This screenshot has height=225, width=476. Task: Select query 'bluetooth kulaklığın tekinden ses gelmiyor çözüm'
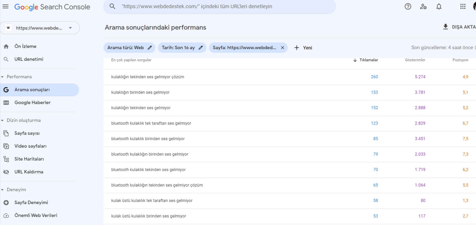(x=157, y=185)
